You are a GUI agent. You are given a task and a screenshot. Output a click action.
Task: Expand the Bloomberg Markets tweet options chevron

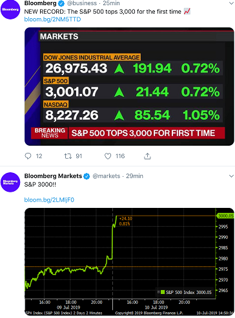232,176
